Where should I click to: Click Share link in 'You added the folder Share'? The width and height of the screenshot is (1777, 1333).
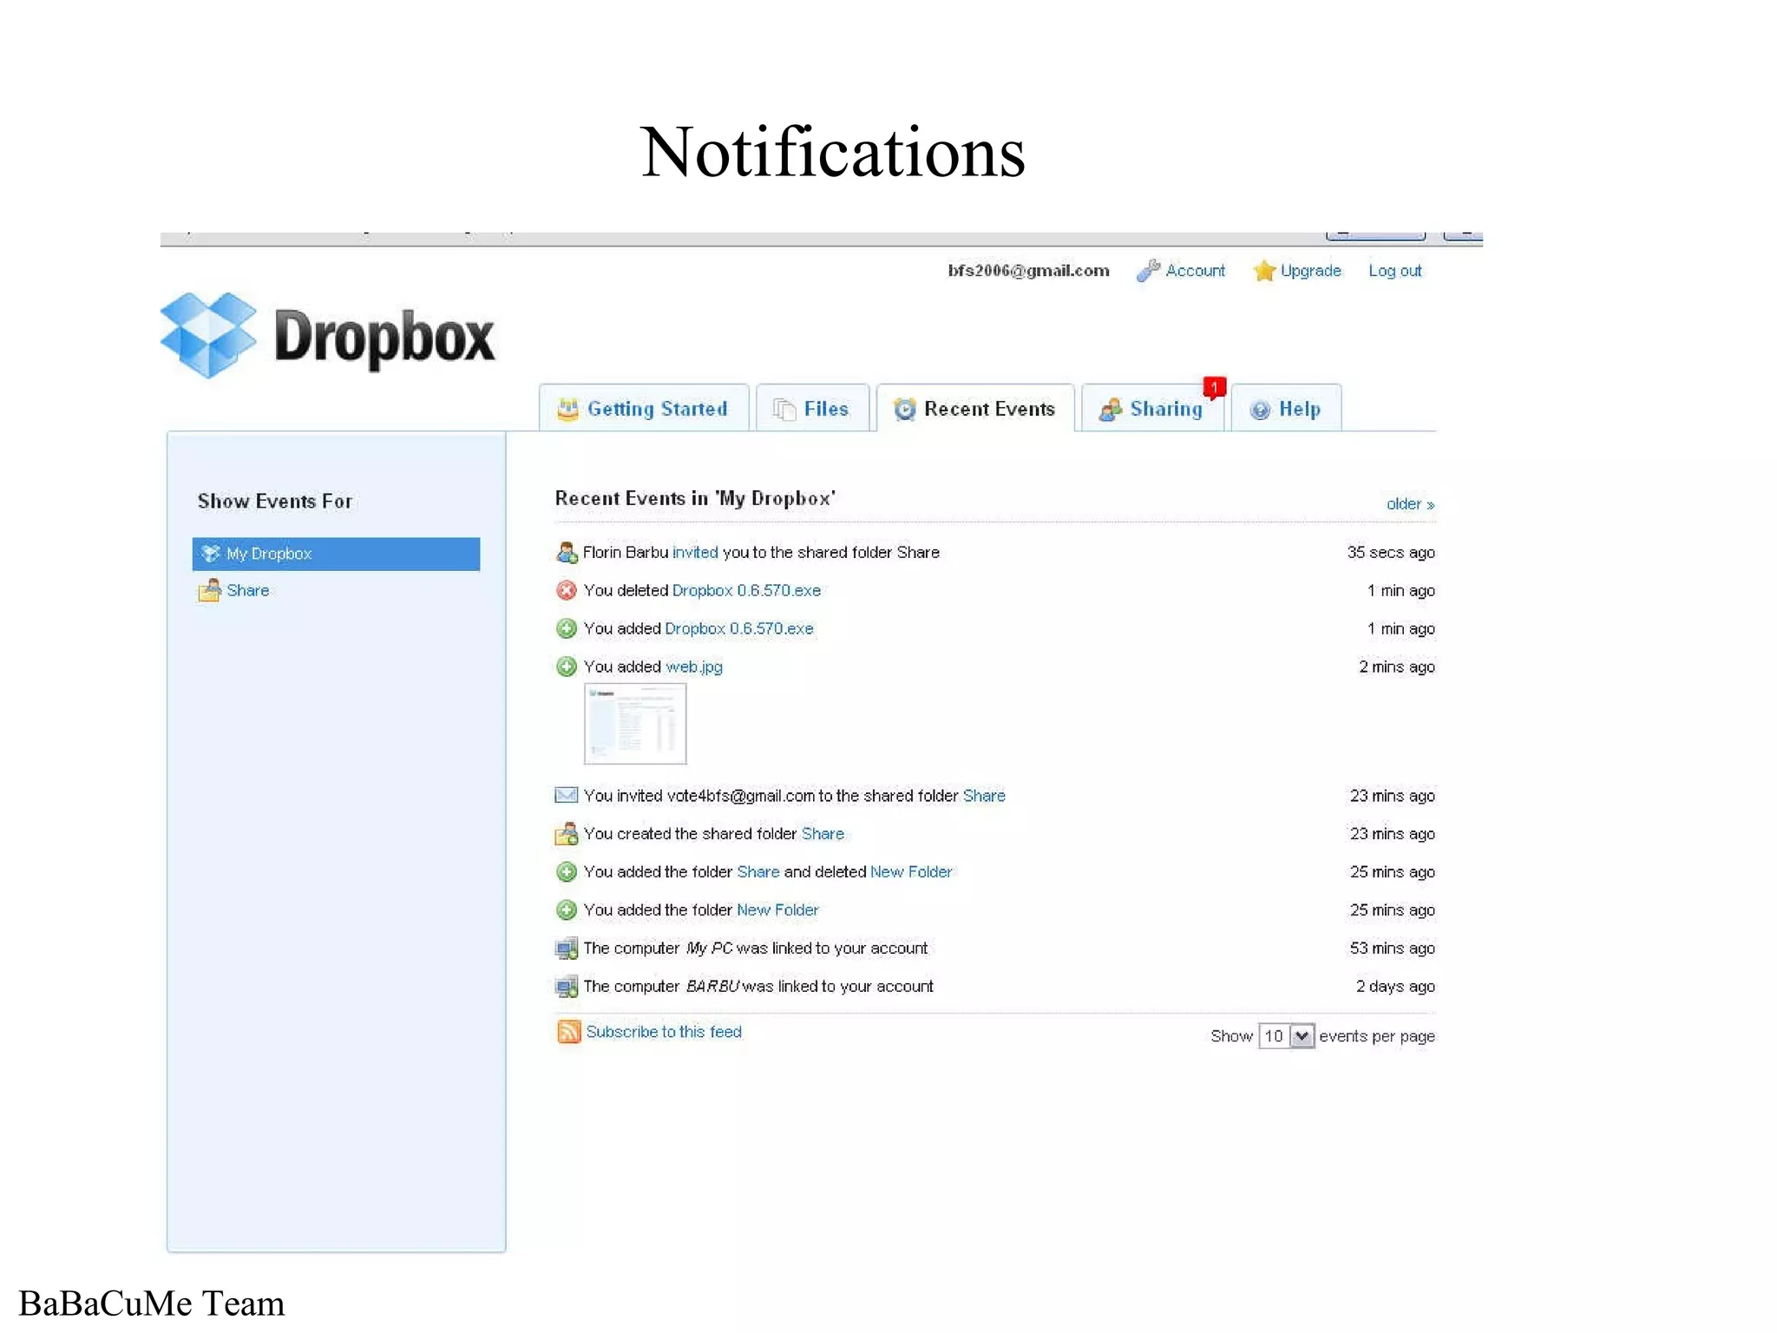[758, 871]
